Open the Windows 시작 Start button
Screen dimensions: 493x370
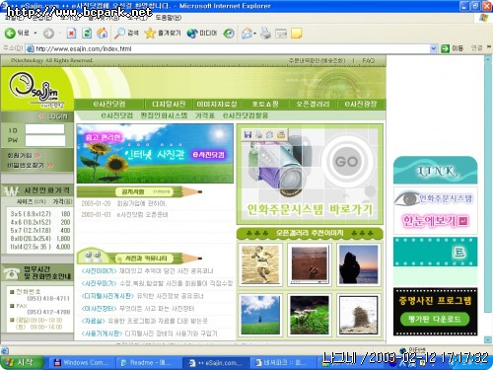(22, 362)
